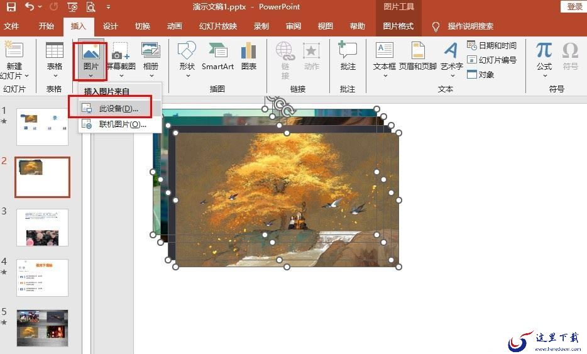Expand the 艺术字 dropdown arrow
The height and width of the screenshot is (354, 587).
coord(453,76)
